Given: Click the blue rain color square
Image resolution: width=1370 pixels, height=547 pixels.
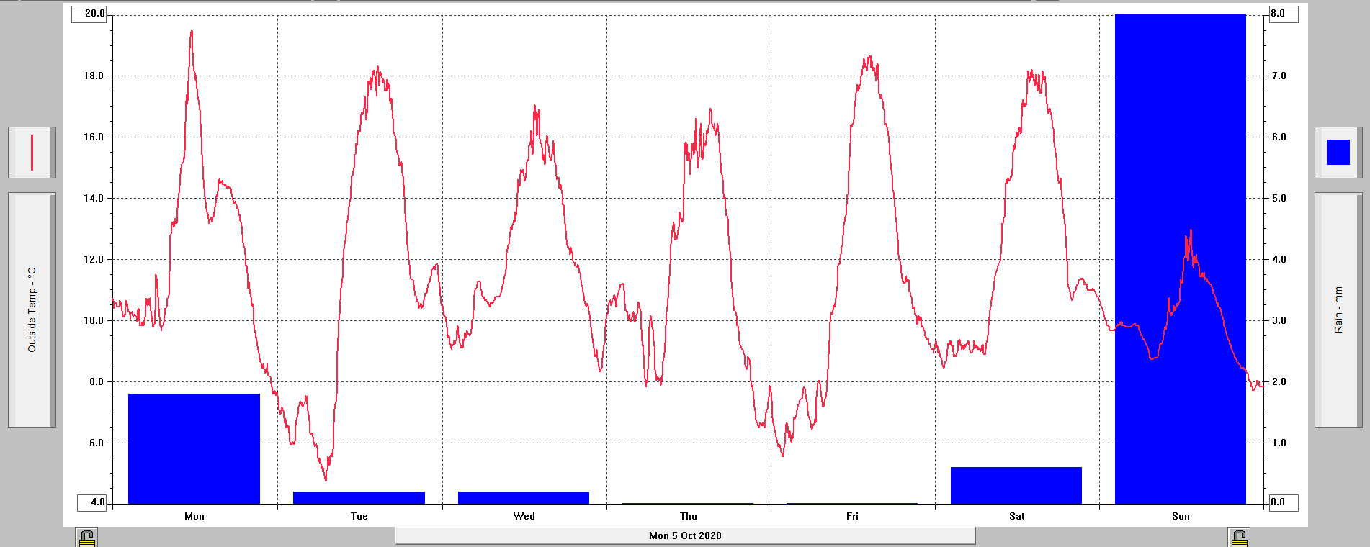Looking at the screenshot, I should 1338,153.
